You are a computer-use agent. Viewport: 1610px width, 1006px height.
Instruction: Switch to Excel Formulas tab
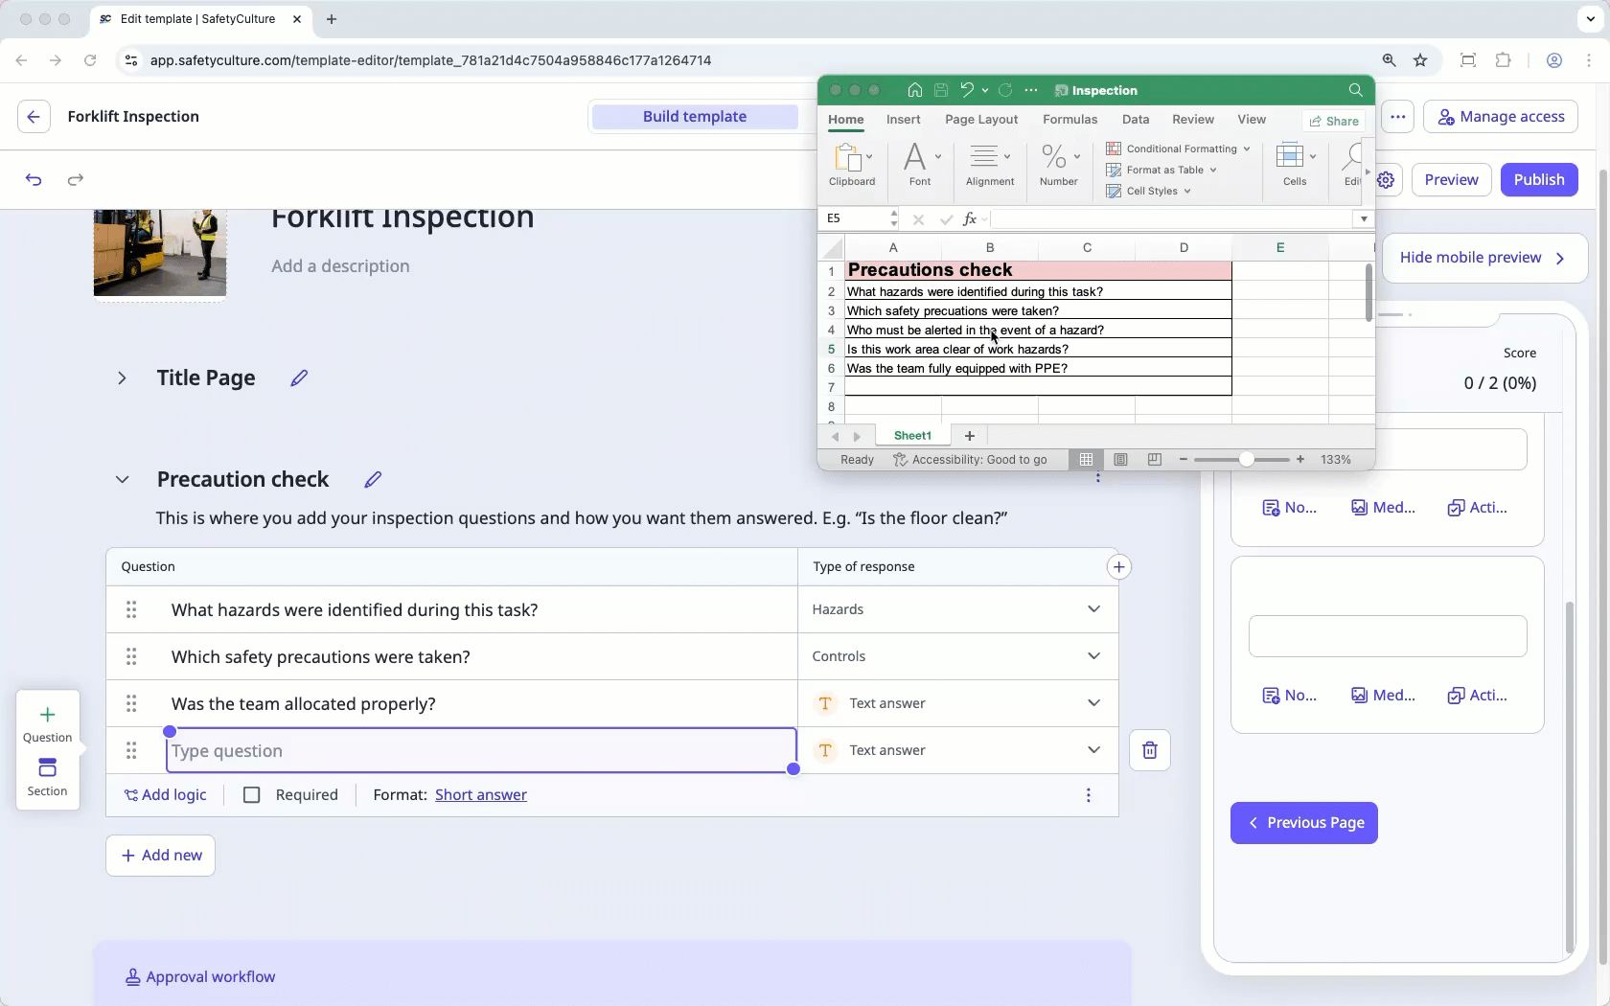(1070, 120)
